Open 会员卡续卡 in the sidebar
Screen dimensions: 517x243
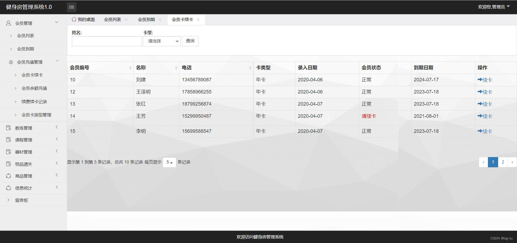tap(32, 75)
